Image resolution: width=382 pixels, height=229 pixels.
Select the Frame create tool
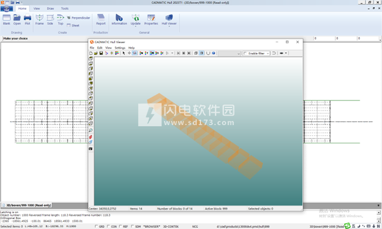[39, 20]
